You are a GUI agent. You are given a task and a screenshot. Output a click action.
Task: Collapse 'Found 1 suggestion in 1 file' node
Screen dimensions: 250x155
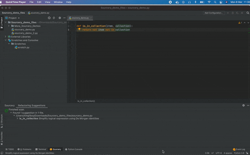point(11,113)
